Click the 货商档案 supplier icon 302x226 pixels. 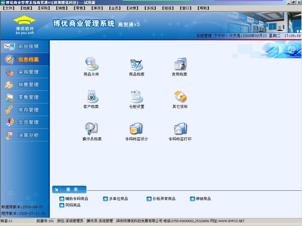point(180,64)
